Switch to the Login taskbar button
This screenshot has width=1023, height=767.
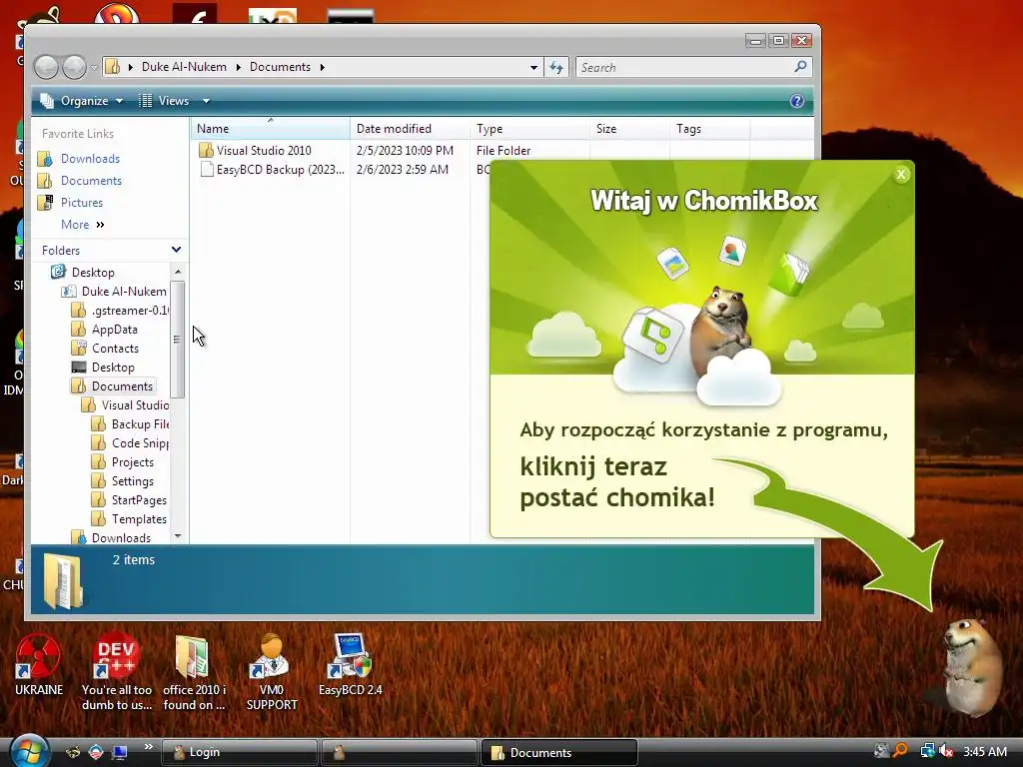point(239,752)
